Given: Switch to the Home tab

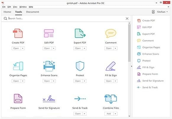Looking at the screenshot, I should (x=7, y=12).
